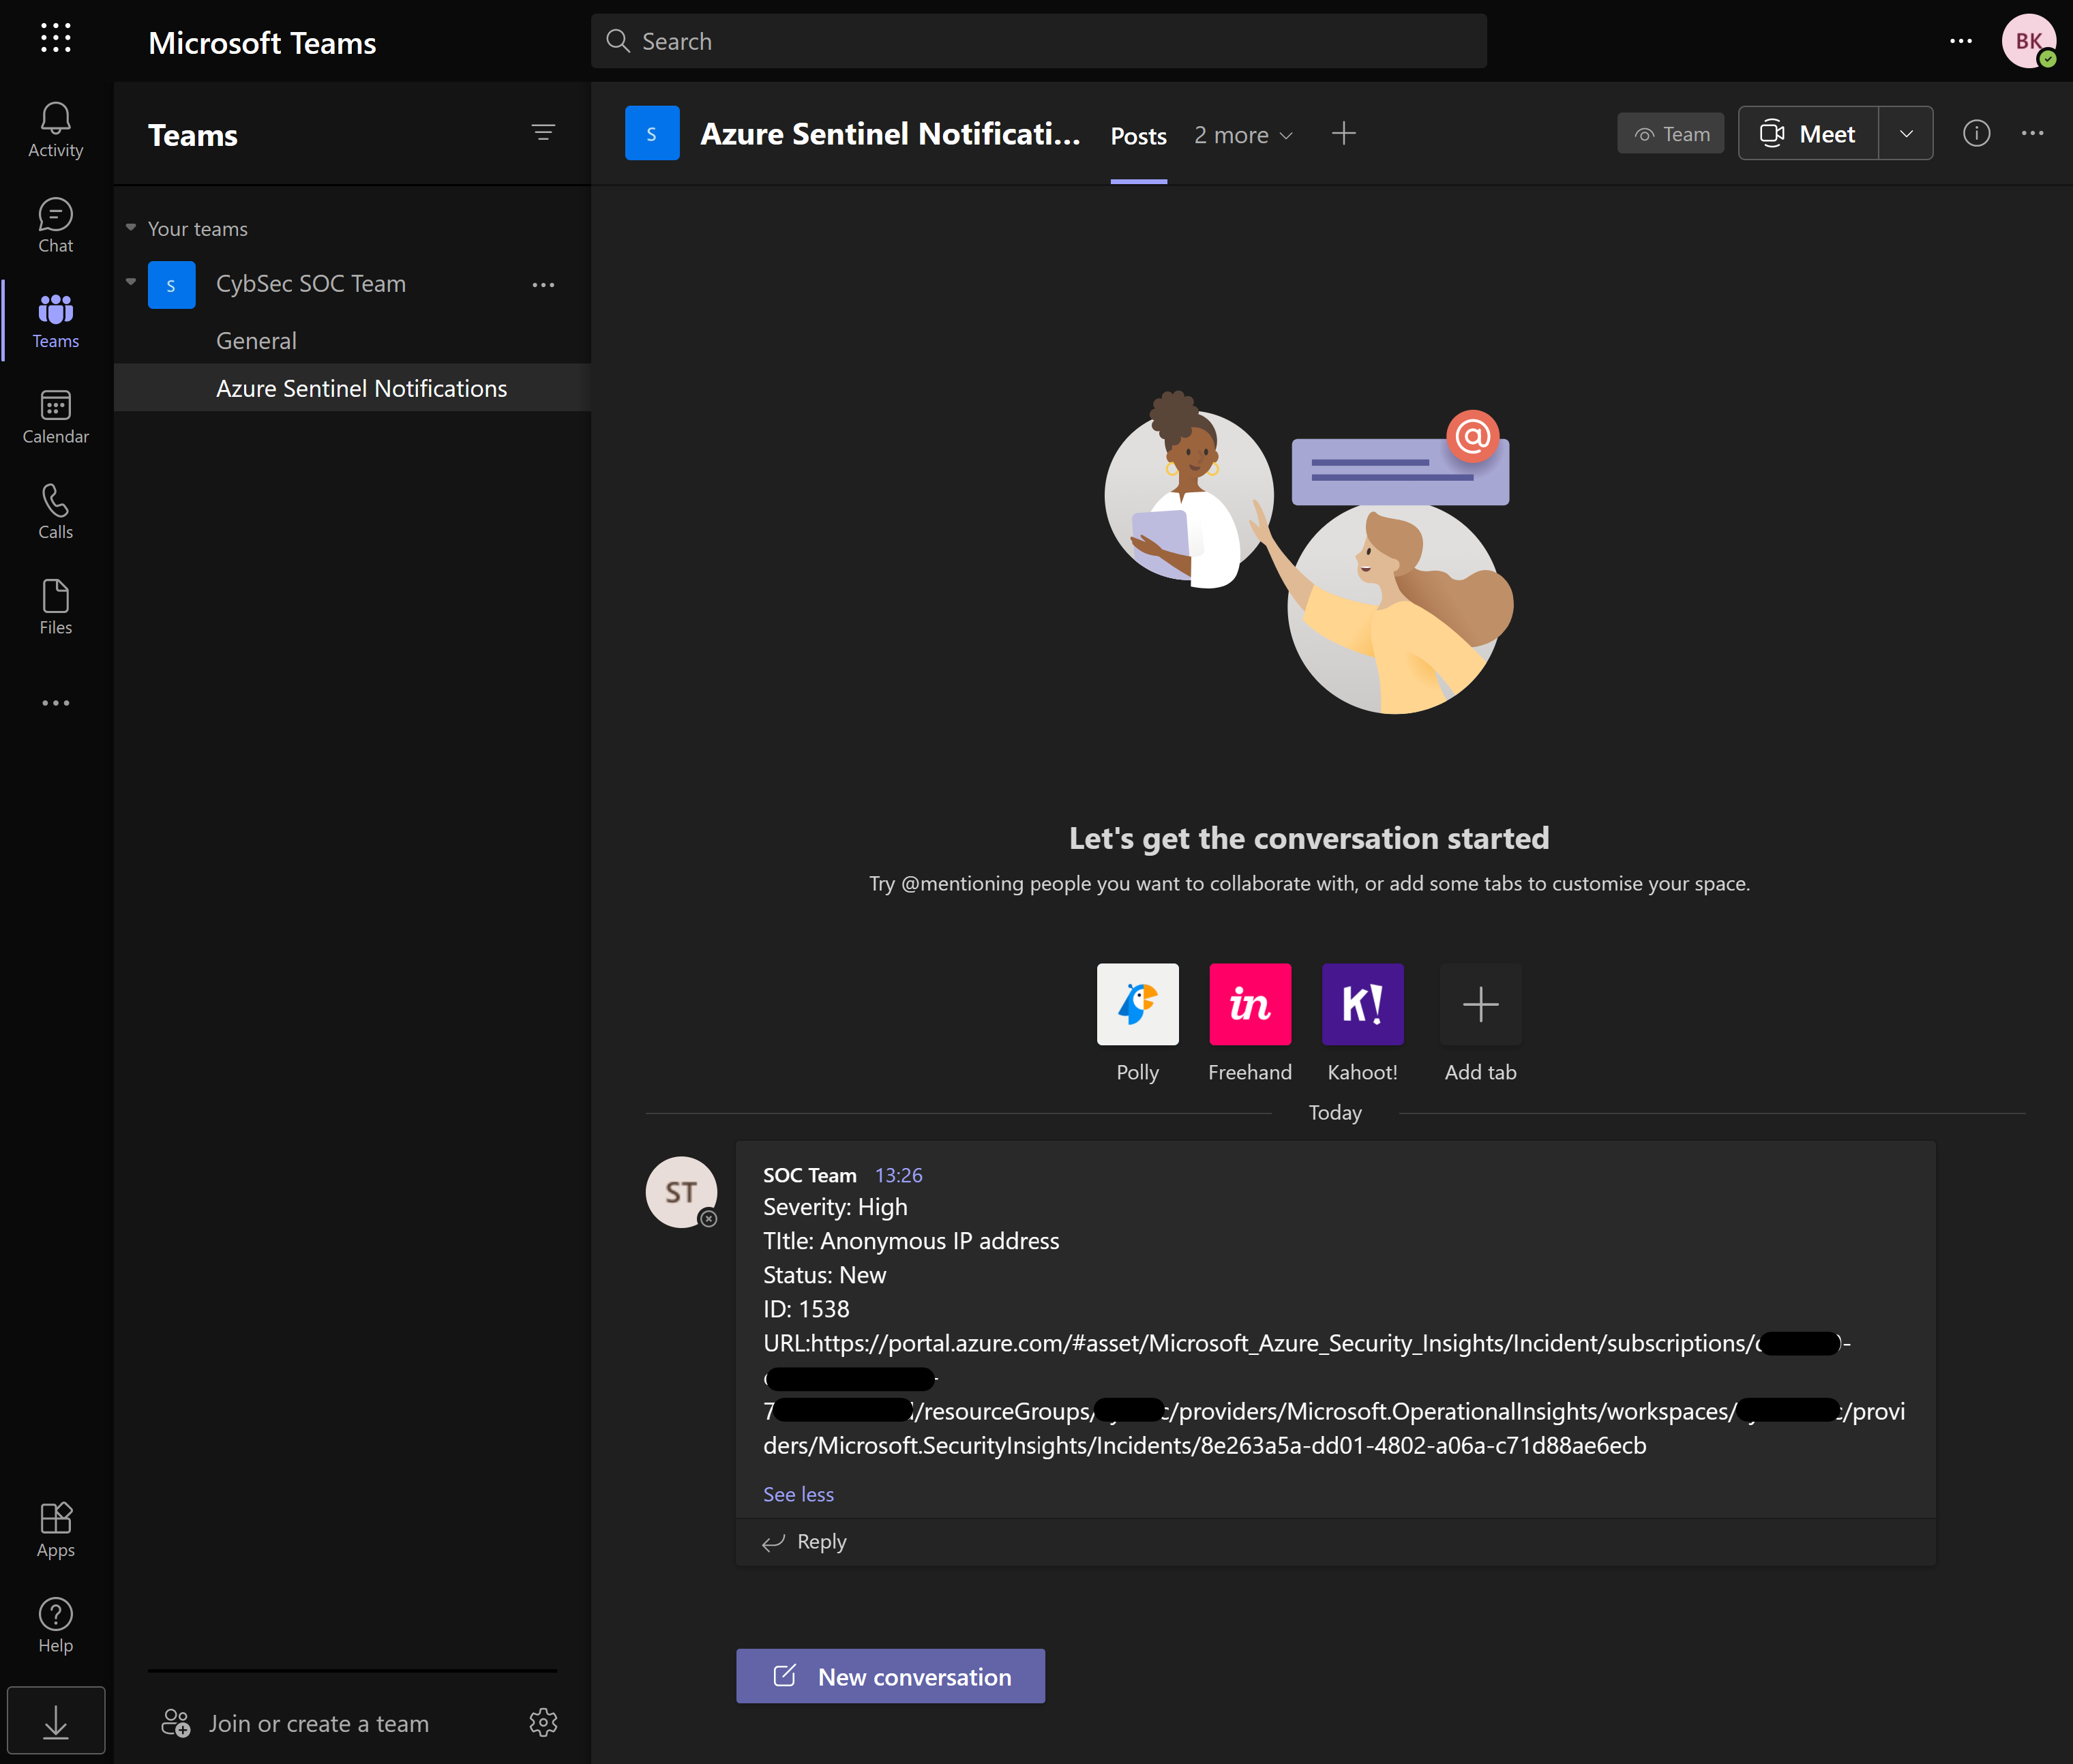The height and width of the screenshot is (1764, 2073).
Task: Expand the CybSec SOC Team
Action: (x=130, y=280)
